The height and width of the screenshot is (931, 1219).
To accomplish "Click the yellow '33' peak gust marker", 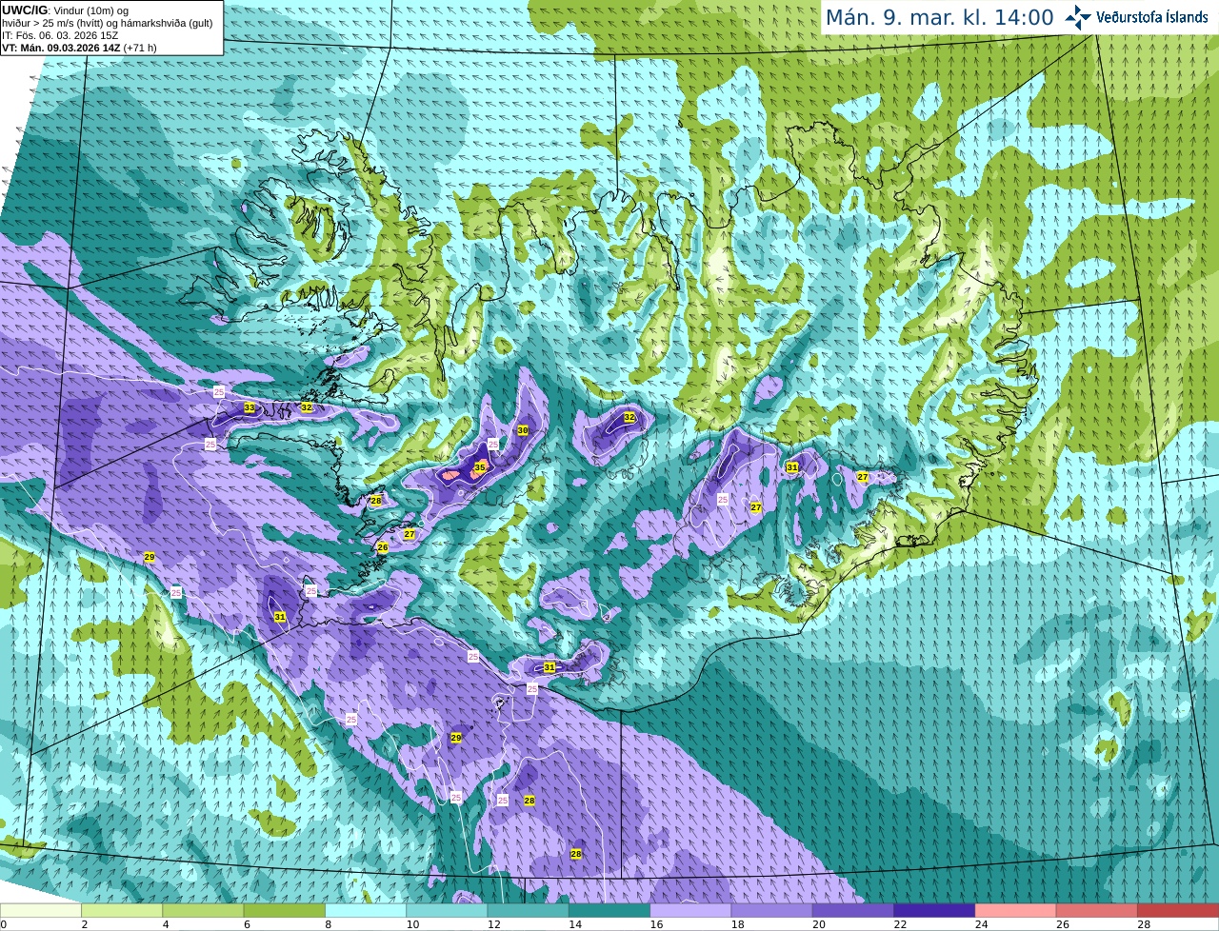I will tap(250, 407).
